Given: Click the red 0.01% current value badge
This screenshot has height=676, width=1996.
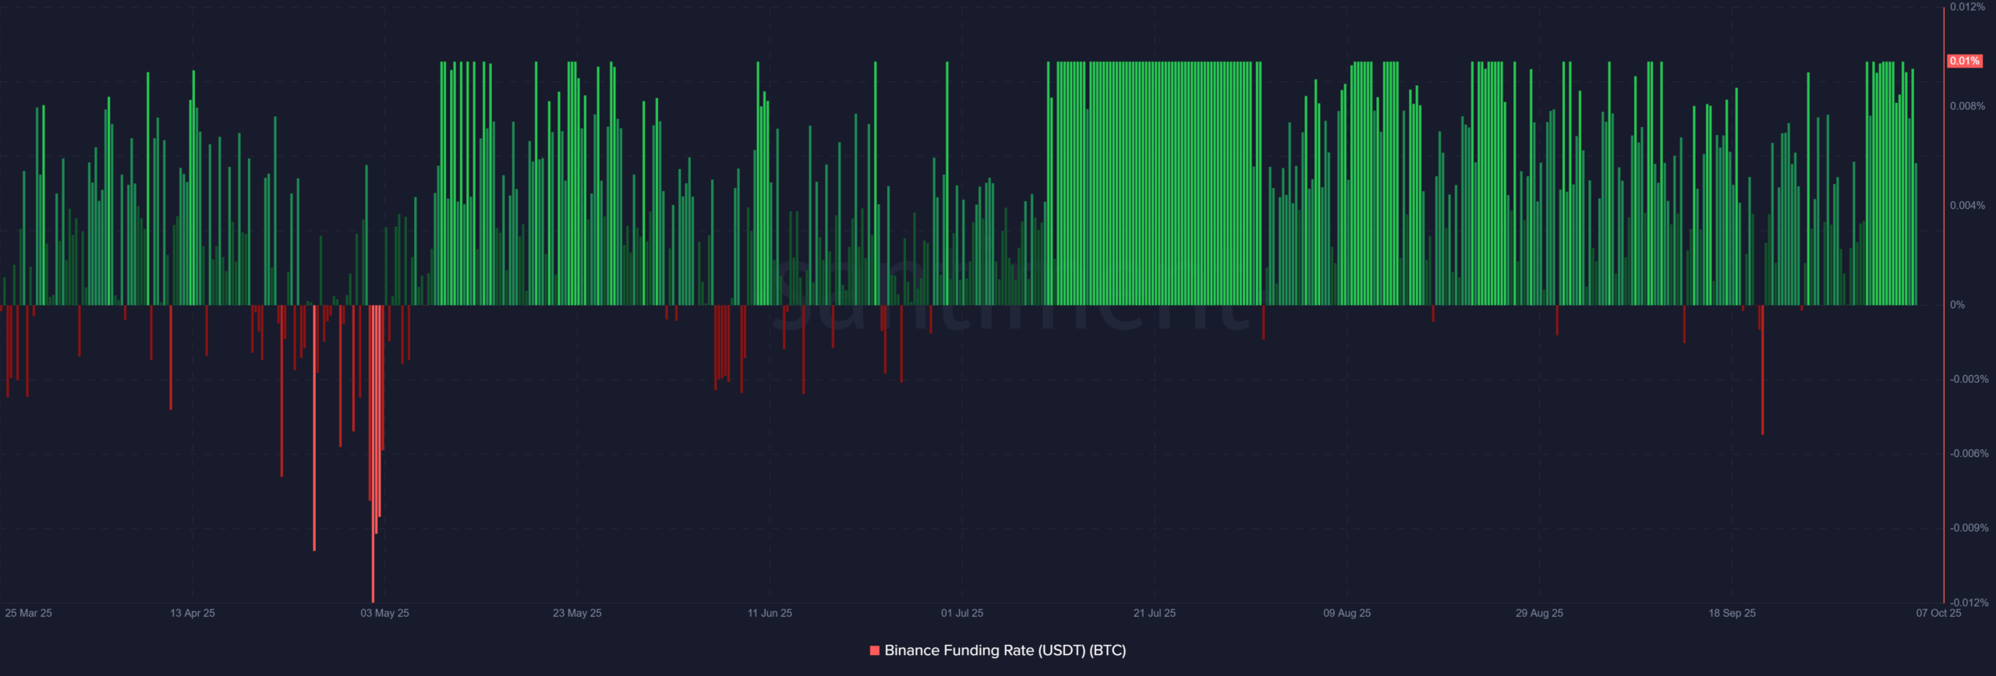Looking at the screenshot, I should [1963, 61].
